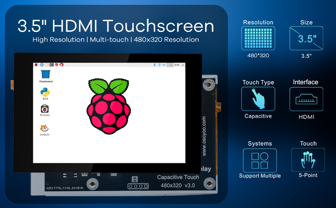Click the CPU usage monitor in tray
Image resolution: width=336 pixels, height=208 pixels.
[x=170, y=65]
